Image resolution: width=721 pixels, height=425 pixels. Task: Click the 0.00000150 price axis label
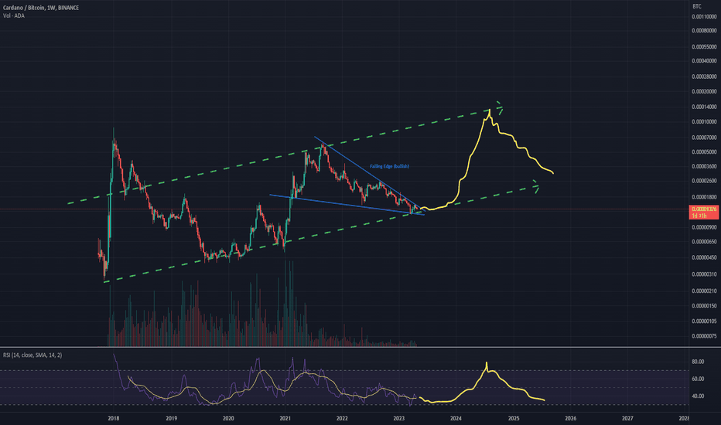(704, 305)
